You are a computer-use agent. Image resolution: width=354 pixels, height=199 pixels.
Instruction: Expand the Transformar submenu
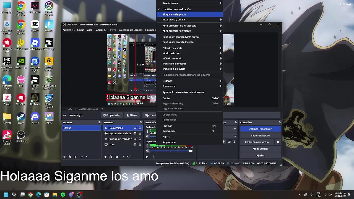(x=190, y=86)
